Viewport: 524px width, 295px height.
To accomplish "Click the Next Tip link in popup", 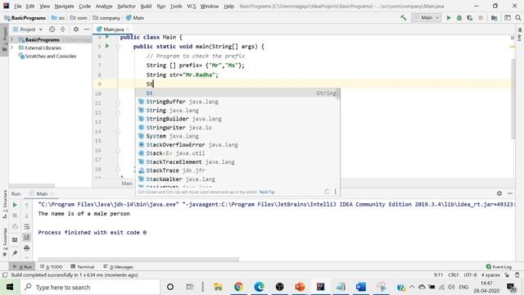I will coord(267,192).
